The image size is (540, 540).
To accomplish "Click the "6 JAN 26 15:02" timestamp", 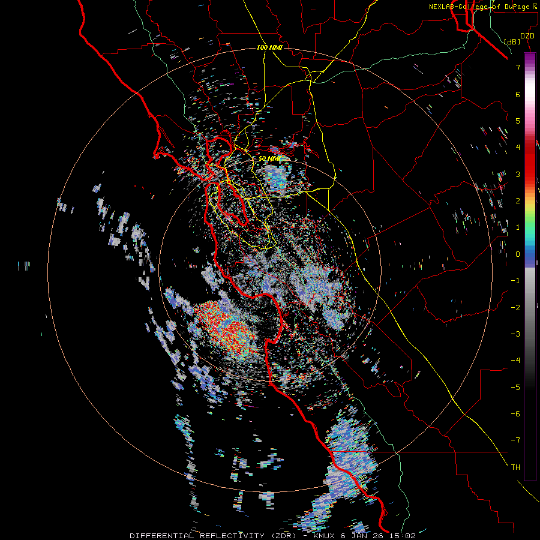I will 377,536.
